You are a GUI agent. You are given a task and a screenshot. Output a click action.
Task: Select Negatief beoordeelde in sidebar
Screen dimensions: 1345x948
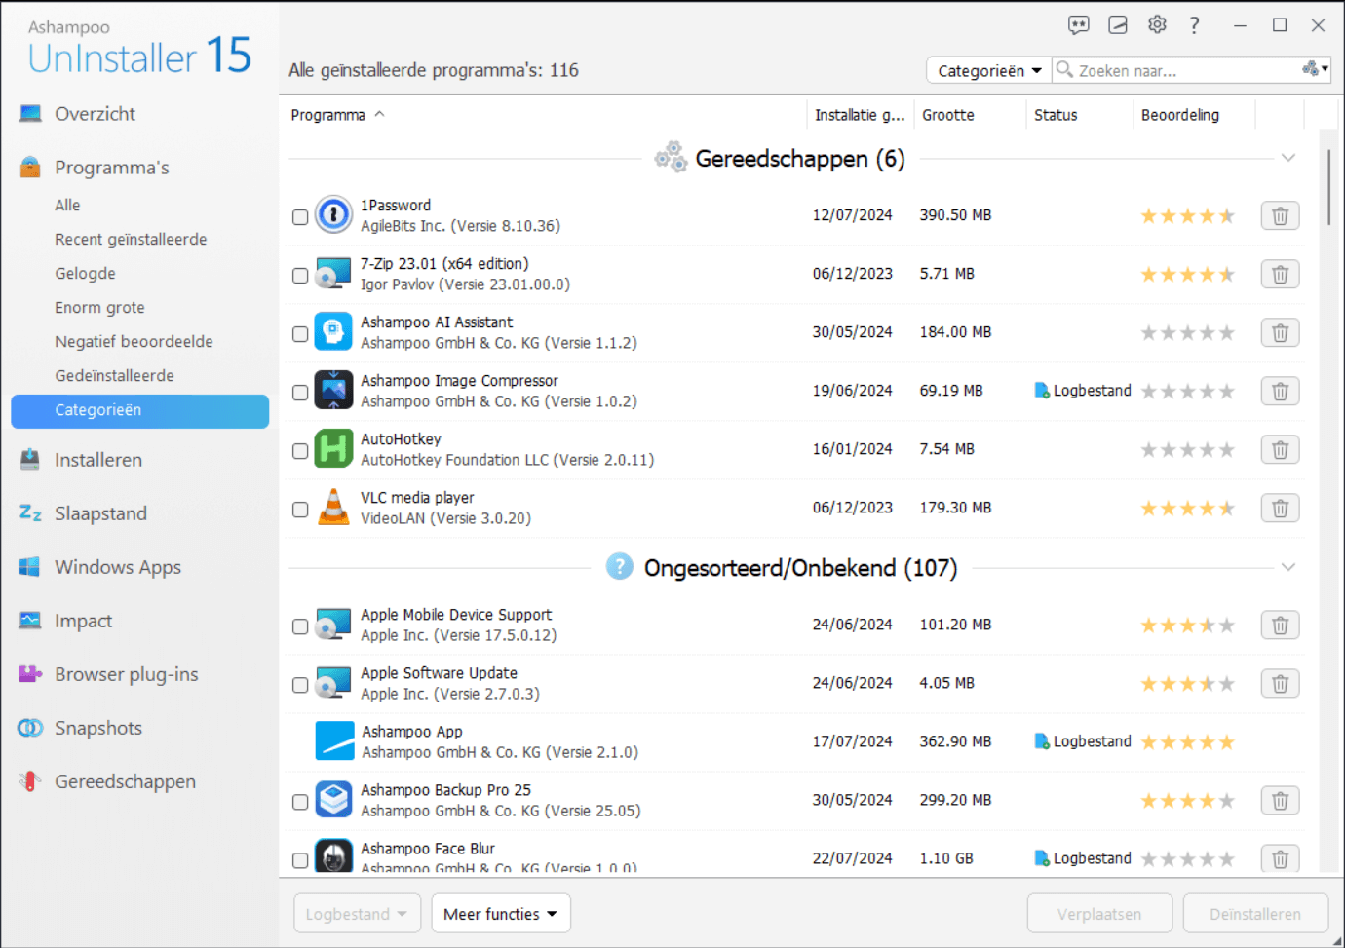click(134, 341)
